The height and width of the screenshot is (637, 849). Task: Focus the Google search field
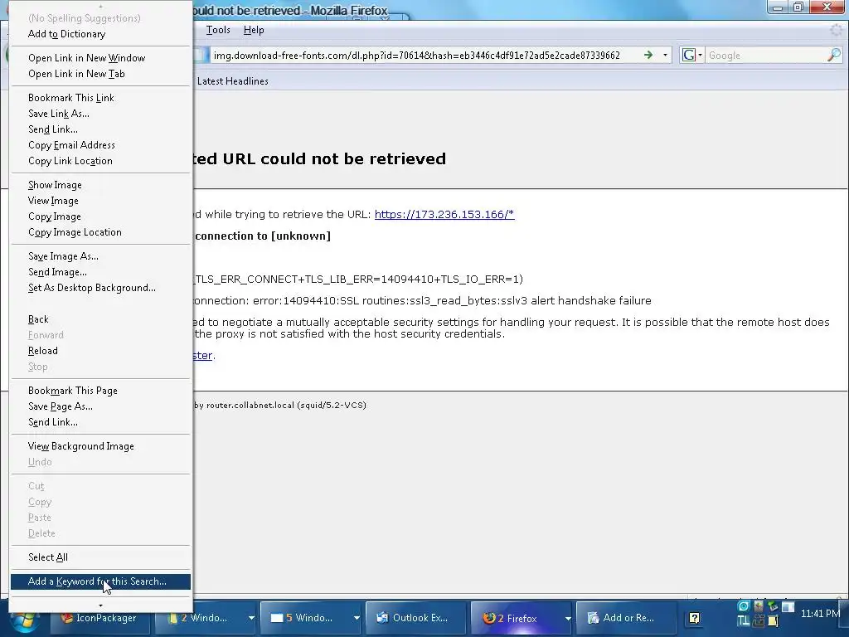pyautogui.click(x=766, y=56)
